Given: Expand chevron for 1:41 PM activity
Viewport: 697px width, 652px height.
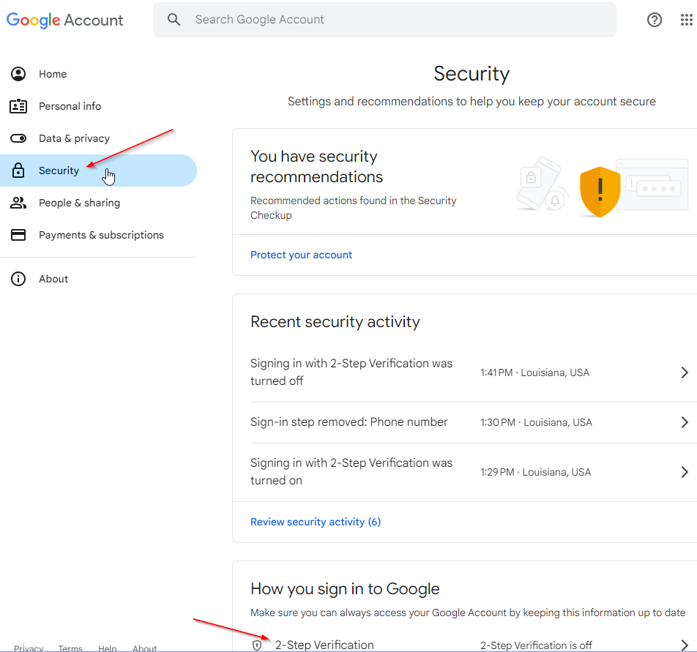Looking at the screenshot, I should click(x=685, y=372).
